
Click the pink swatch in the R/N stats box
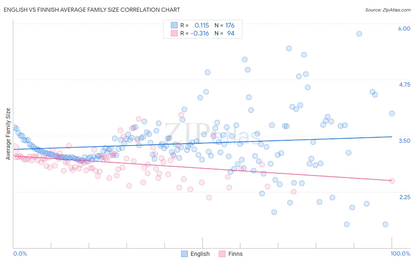click(174, 33)
